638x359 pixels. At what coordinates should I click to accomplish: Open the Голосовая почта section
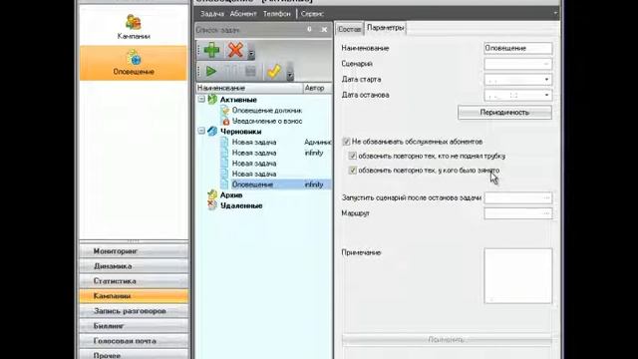pyautogui.click(x=134, y=341)
